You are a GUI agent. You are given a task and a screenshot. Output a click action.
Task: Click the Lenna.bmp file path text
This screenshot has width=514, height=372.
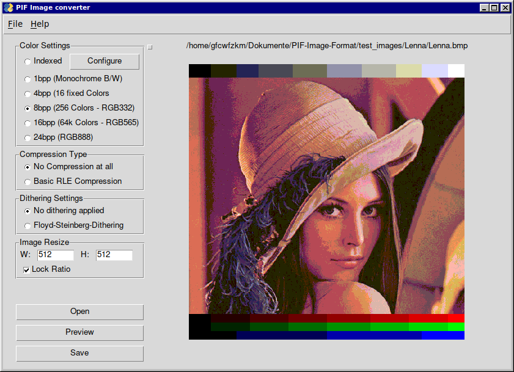coord(327,46)
